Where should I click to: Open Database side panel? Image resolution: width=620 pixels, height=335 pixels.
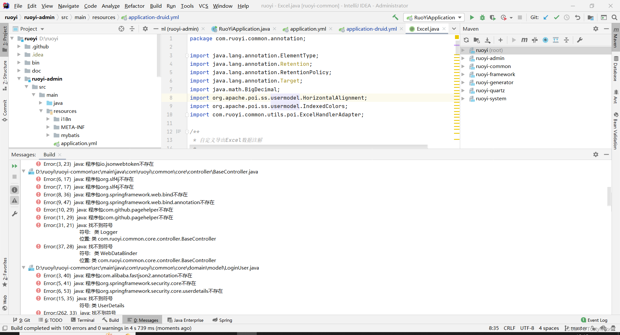(x=616, y=69)
